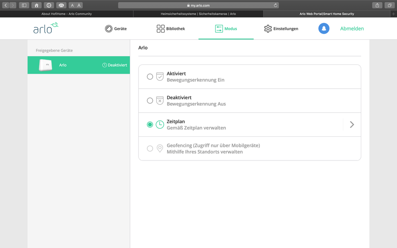Switch to Heimsicherheitssysteme browser tab

(x=198, y=14)
